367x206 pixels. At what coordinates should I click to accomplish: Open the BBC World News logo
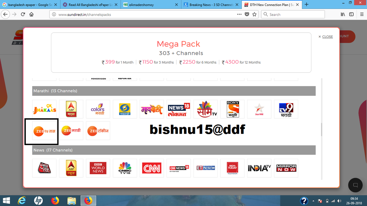pos(98,168)
